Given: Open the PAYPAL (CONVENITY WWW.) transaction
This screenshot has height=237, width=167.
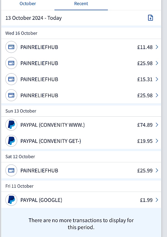Looking at the screenshot, I should tap(81, 125).
